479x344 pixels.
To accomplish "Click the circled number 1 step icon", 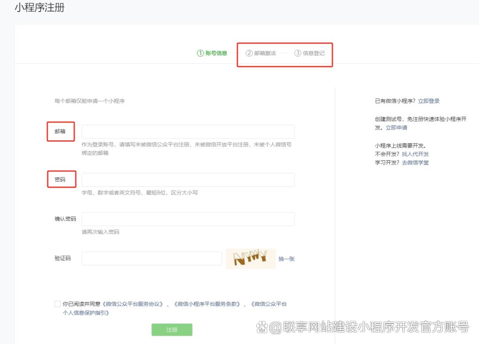I will point(200,53).
